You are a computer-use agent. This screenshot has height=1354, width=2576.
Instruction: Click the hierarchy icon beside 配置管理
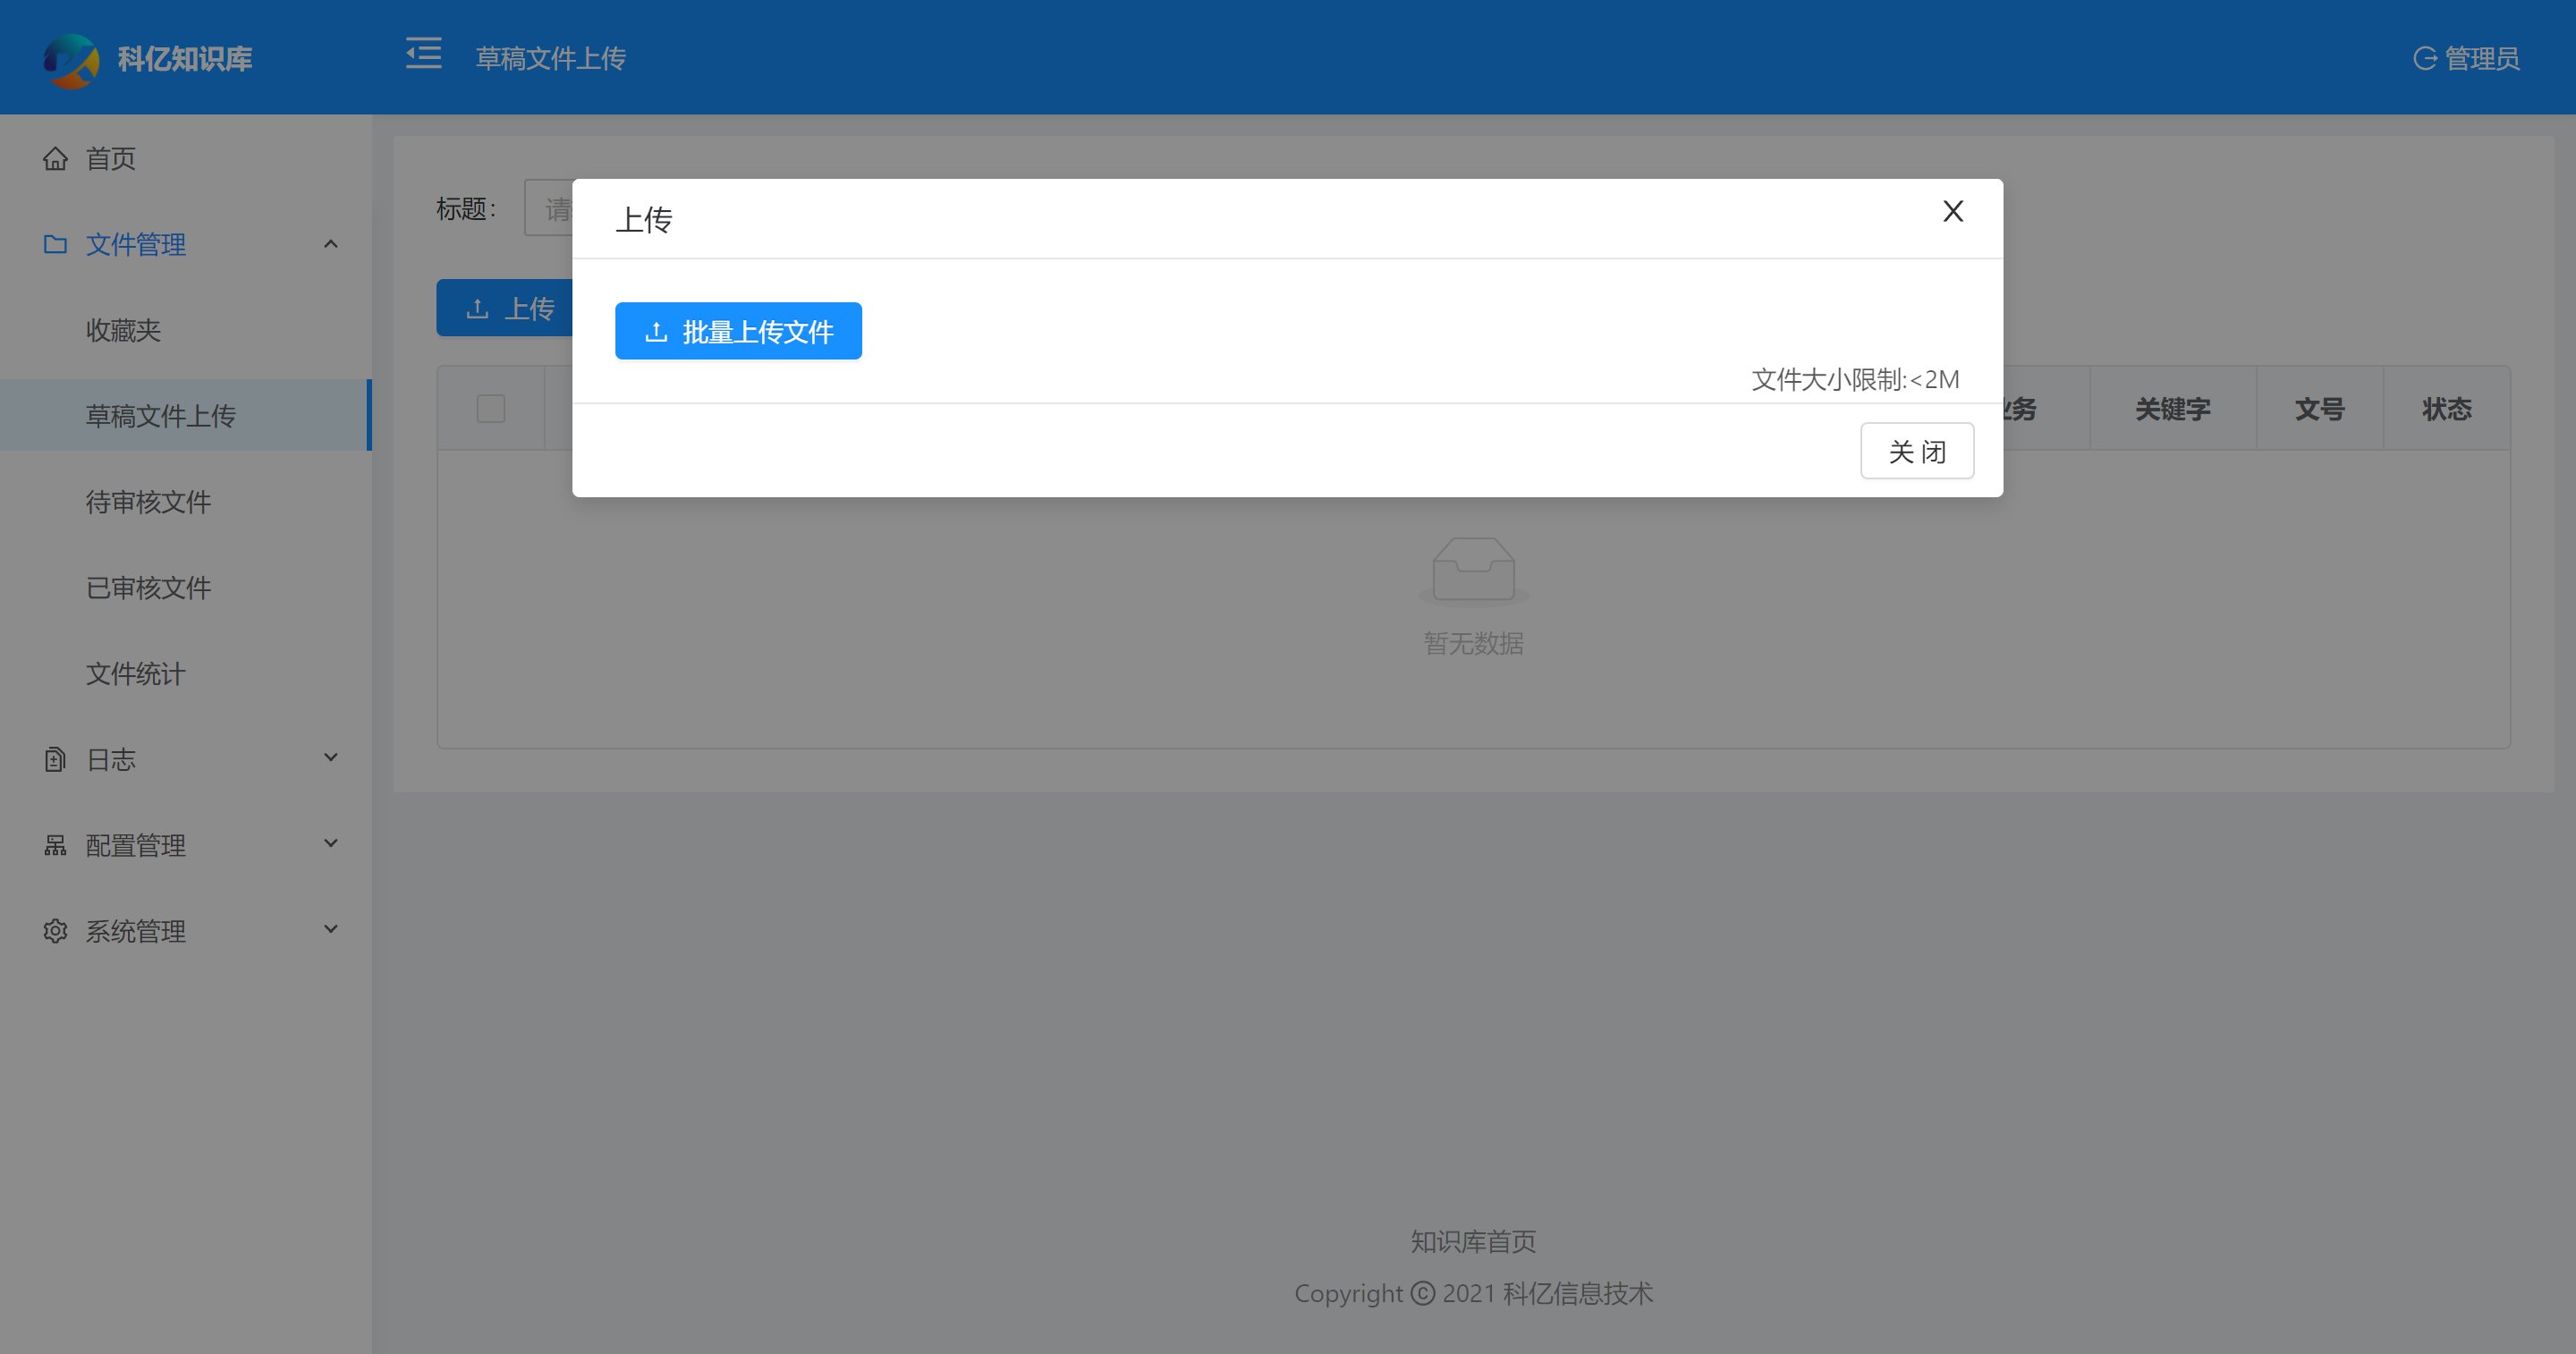pyautogui.click(x=55, y=846)
